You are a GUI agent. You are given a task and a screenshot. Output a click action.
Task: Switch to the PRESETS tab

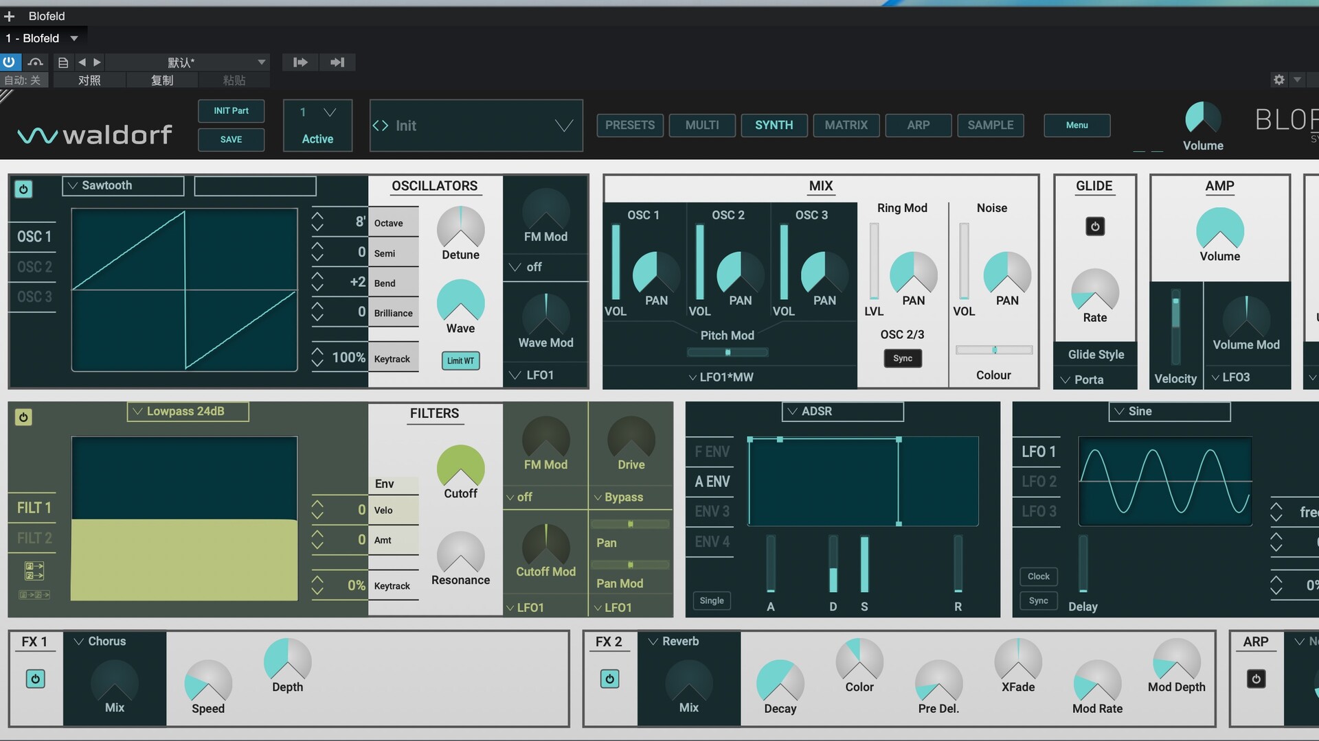coord(630,125)
